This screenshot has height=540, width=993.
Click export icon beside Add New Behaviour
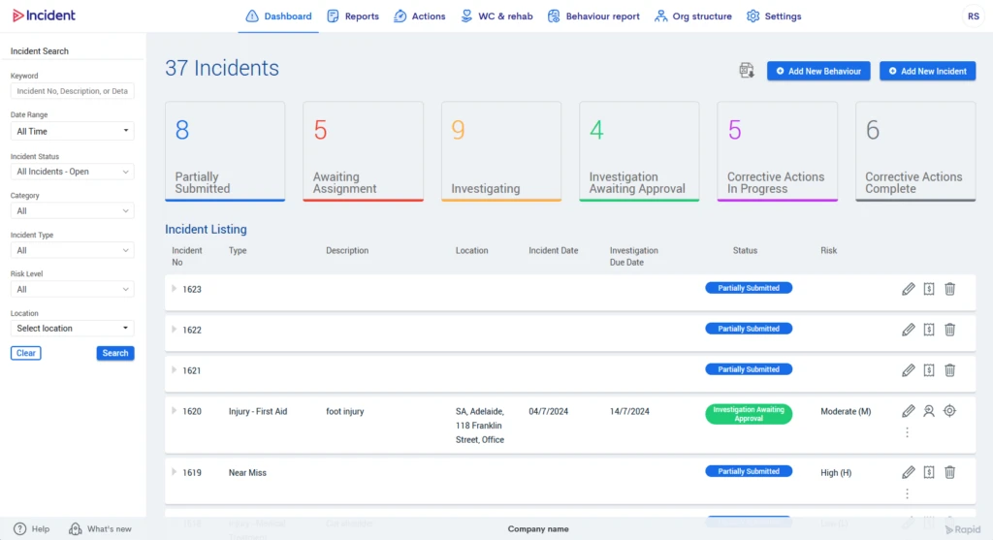point(747,70)
